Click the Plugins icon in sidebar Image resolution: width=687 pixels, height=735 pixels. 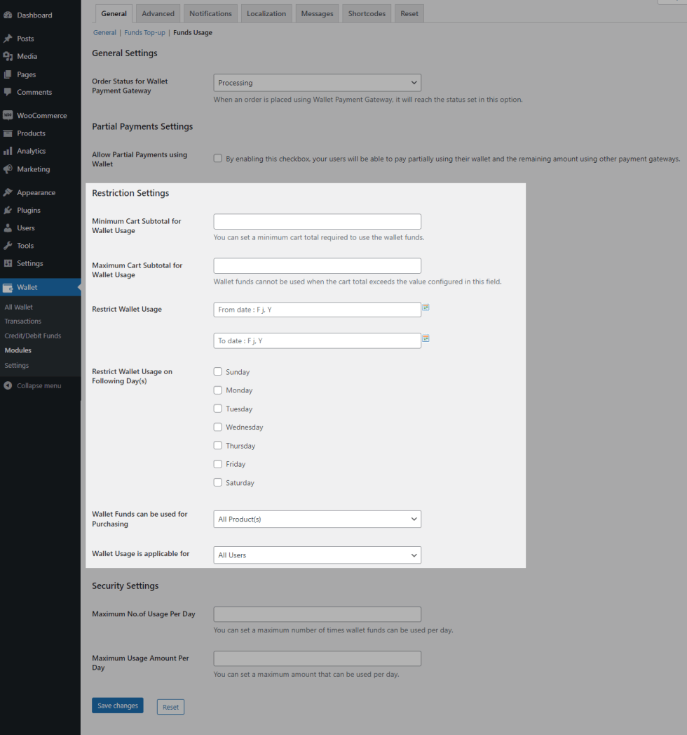[x=8, y=210]
